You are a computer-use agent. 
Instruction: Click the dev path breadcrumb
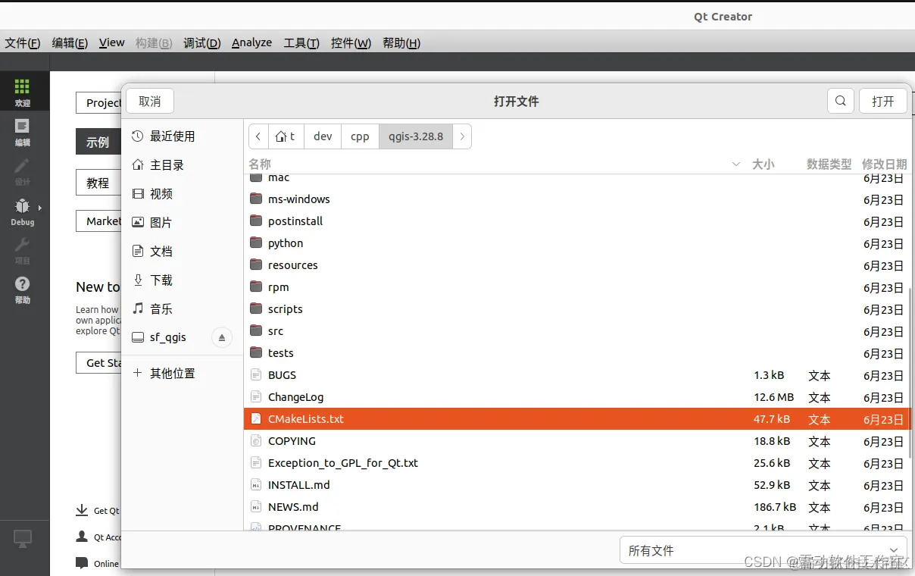pos(323,136)
